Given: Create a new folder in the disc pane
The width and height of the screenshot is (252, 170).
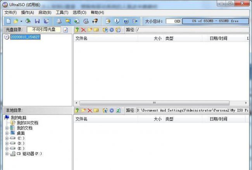Looking at the screenshot, I should [x=90, y=30].
